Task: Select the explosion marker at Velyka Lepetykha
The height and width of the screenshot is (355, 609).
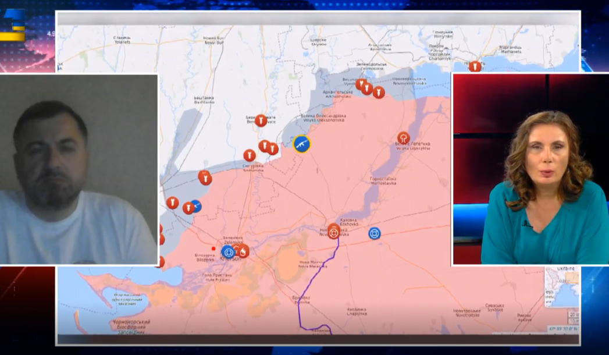Action: click(403, 138)
